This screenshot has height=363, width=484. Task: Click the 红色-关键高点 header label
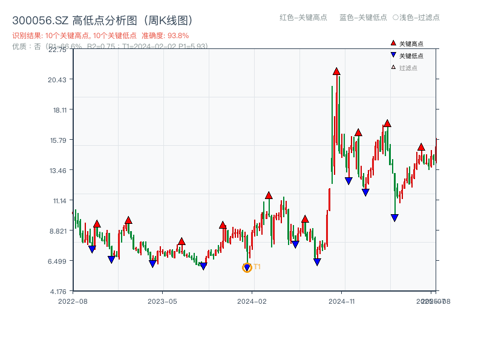point(303,18)
